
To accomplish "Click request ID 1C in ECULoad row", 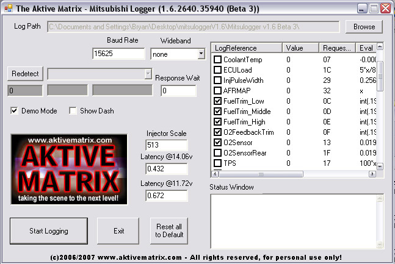I will (327, 70).
